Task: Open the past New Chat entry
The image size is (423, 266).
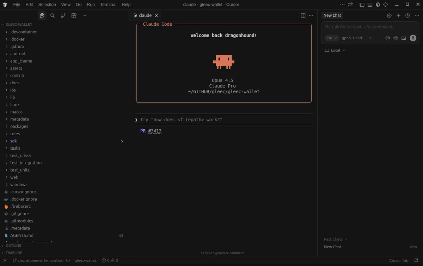Action: 370,247
